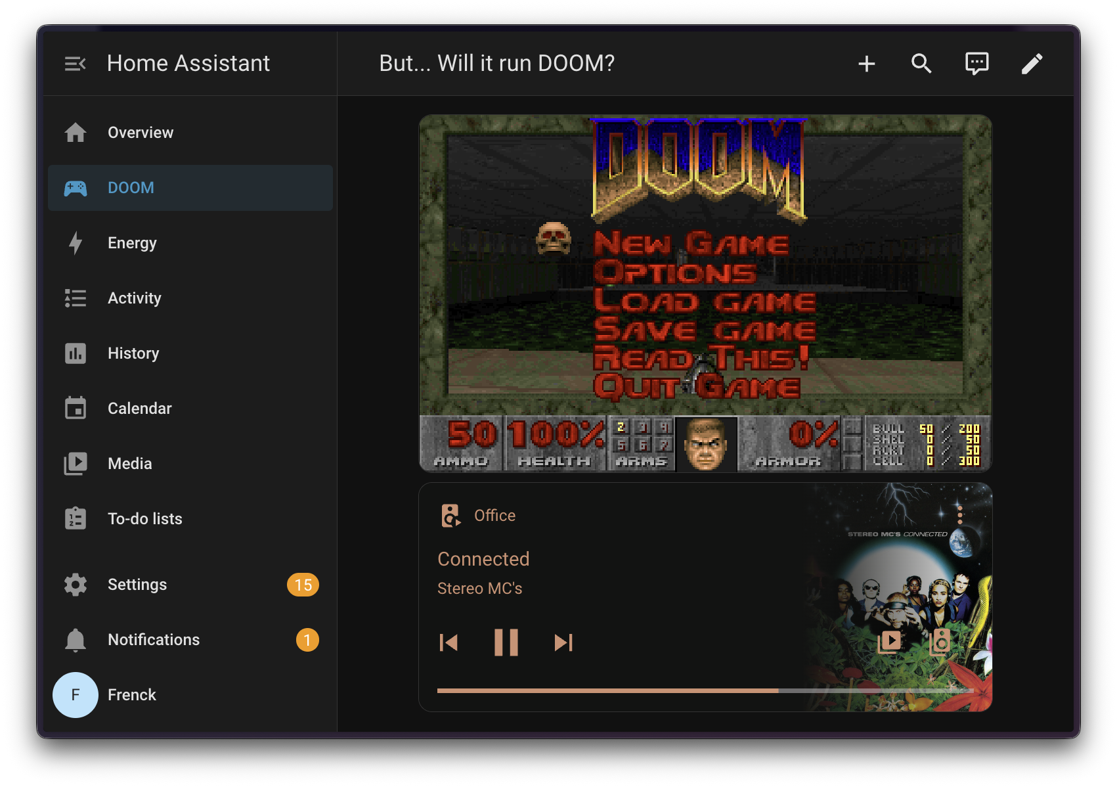
Task: Open the Frenck user profile
Action: coord(190,695)
